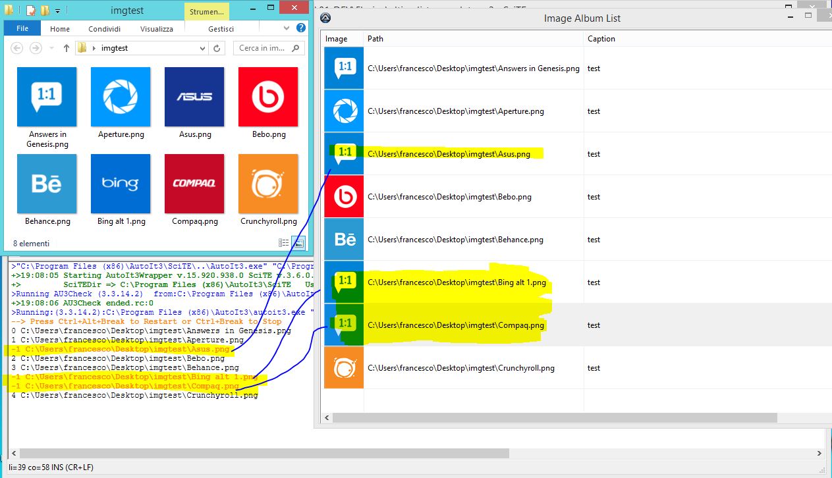Viewport: 832px width, 478px height.
Task: Sort by the Path column header
Action: pyautogui.click(x=474, y=39)
